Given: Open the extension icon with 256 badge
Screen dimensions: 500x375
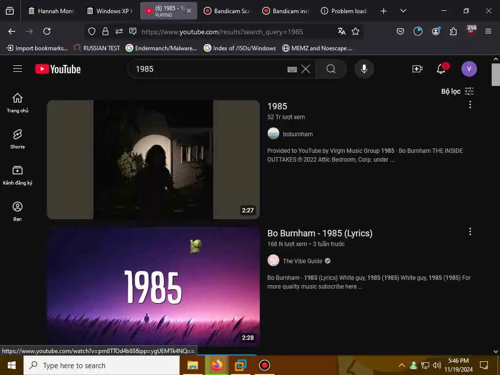Looking at the screenshot, I should 471,30.
